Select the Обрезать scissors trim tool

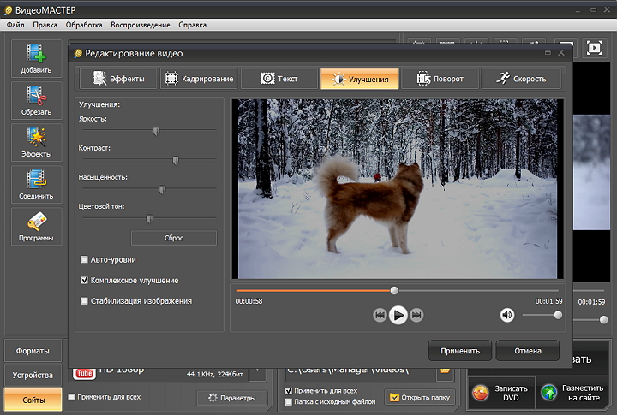[36, 100]
